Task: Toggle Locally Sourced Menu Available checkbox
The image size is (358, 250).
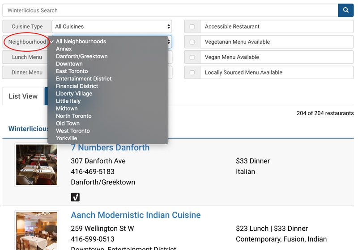Action: point(192,72)
